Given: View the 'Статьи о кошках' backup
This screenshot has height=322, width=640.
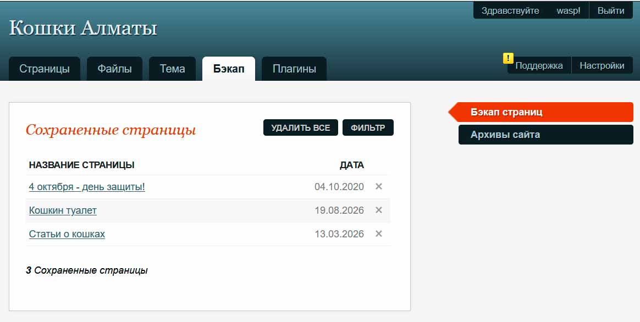Looking at the screenshot, I should [67, 234].
